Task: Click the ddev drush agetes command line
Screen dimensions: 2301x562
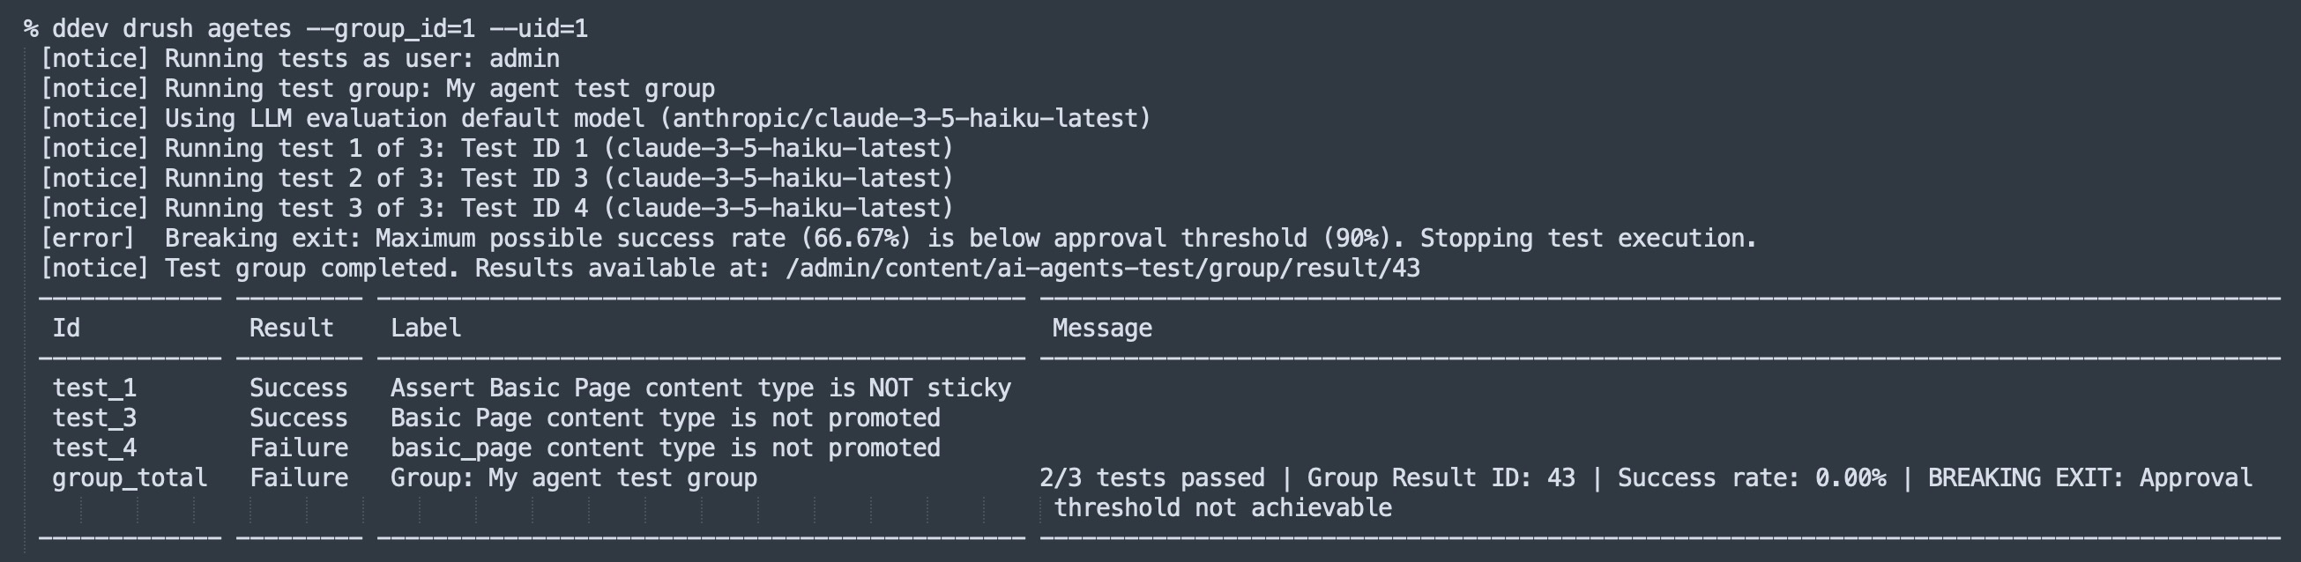Action: click(x=307, y=28)
